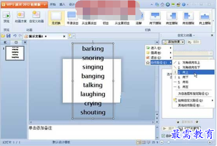The height and width of the screenshot is (146, 217).
Task: Select the 动作路径 menu item
Action: (159, 62)
